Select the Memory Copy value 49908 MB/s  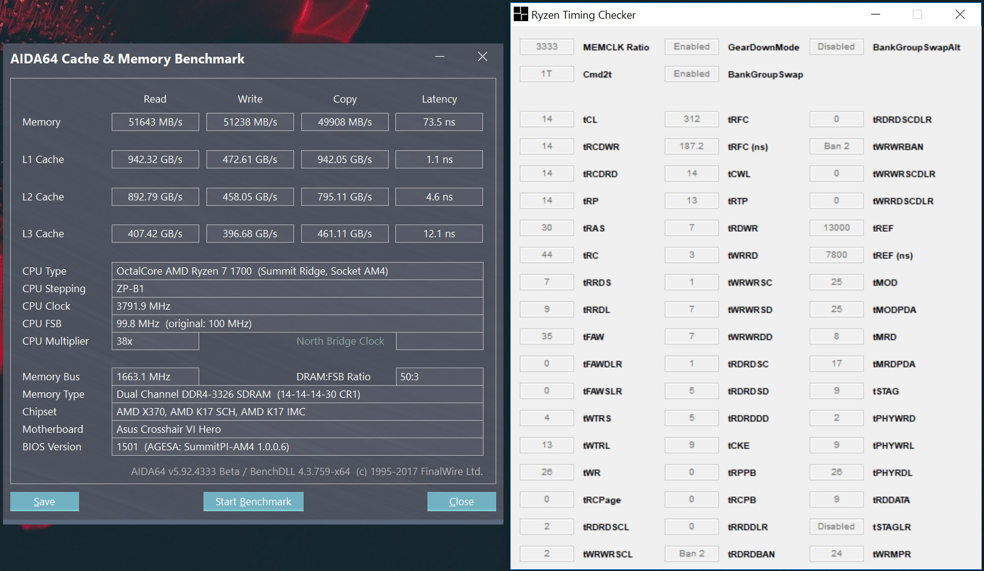tap(345, 122)
